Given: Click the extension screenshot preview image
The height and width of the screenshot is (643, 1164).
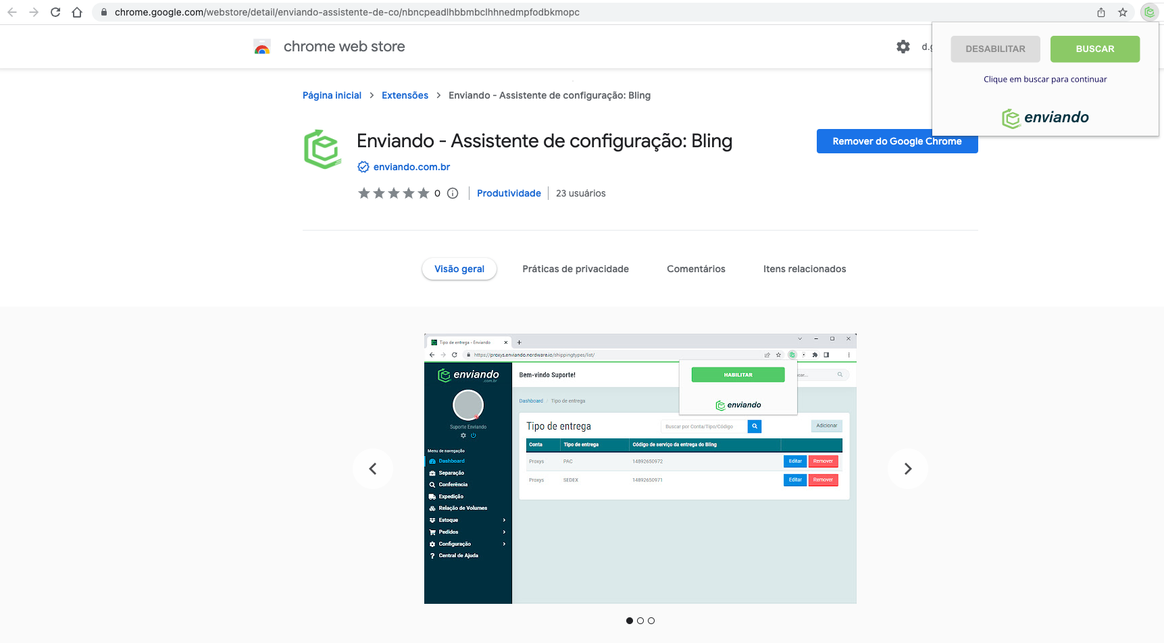Looking at the screenshot, I should pyautogui.click(x=640, y=469).
